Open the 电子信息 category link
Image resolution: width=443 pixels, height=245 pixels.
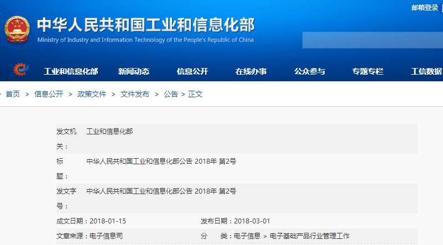click(247, 236)
